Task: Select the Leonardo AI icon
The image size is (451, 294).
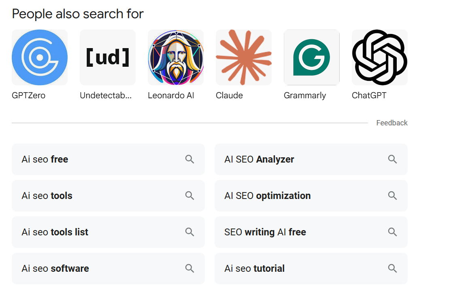Action: pyautogui.click(x=175, y=57)
